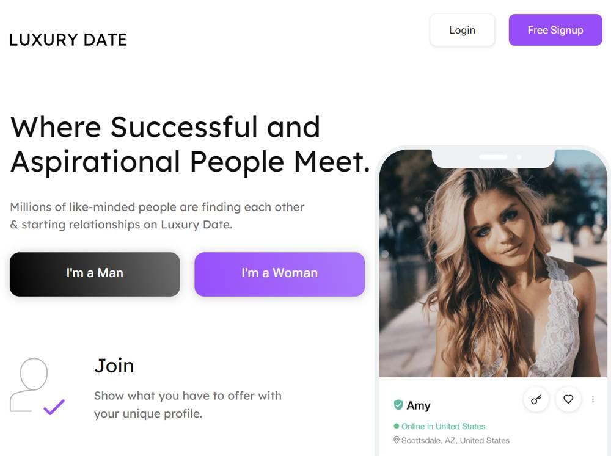Viewport: 611px width, 456px height.
Task: Tap the key icon on Amy's card
Action: click(536, 399)
